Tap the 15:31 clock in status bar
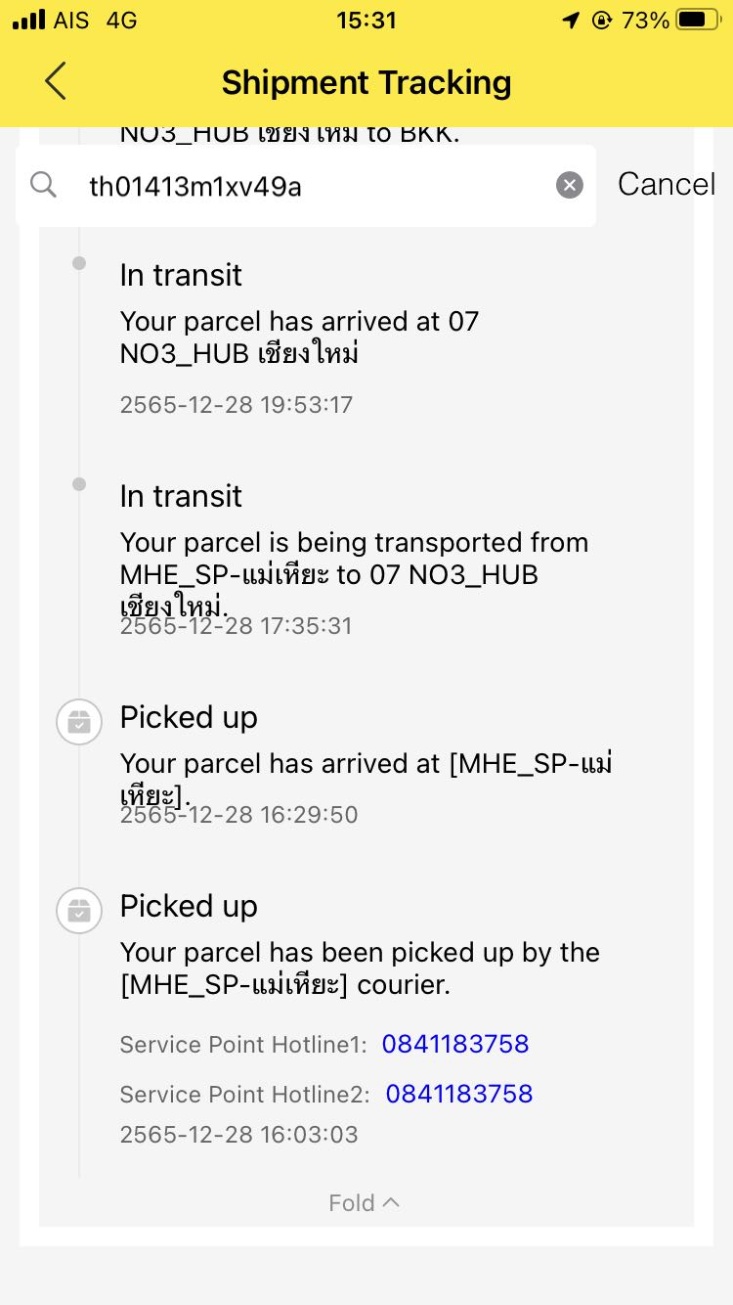The width and height of the screenshot is (733, 1305). (x=366, y=20)
